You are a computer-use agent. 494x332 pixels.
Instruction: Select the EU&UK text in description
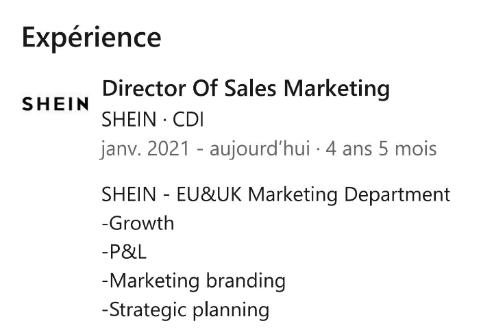point(209,194)
